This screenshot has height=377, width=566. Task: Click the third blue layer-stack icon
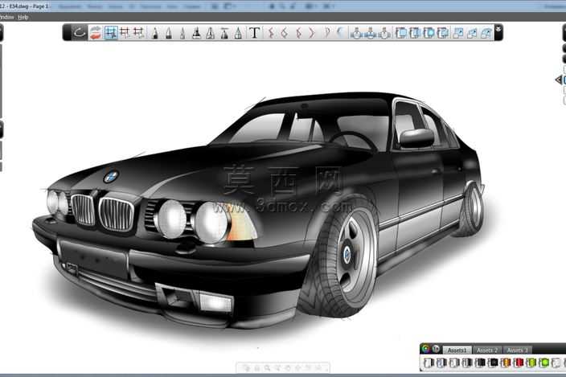point(429,33)
